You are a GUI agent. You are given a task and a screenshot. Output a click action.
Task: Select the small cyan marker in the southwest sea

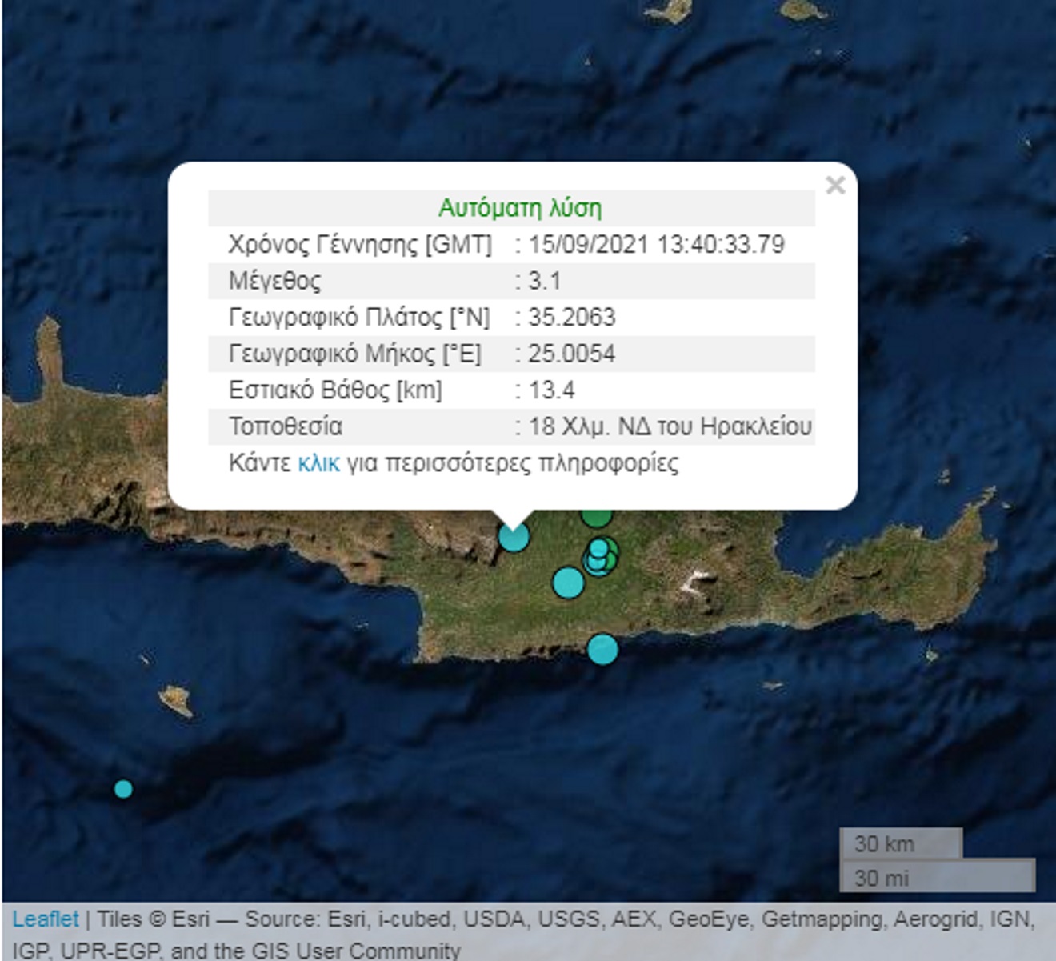[x=123, y=789]
